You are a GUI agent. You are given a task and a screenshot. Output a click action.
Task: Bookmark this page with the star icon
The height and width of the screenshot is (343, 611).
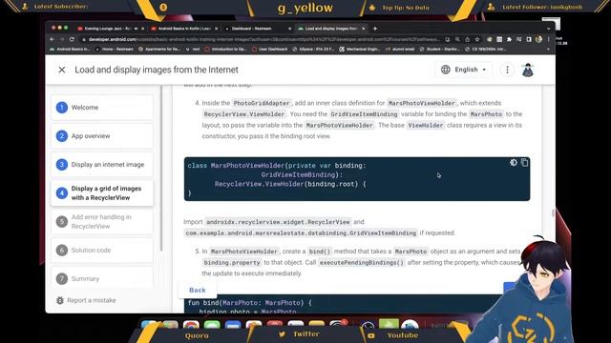(477, 39)
